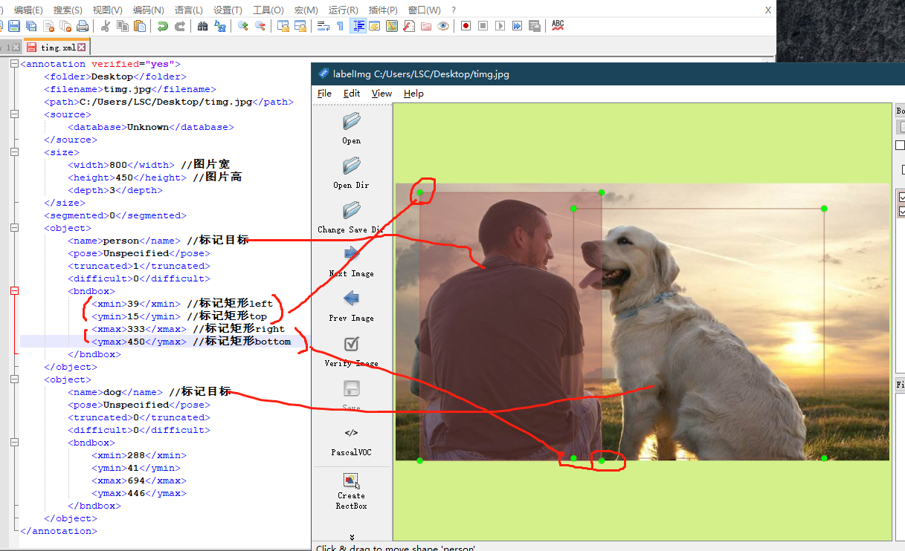Screen dimensions: 905x551
Task: Open Notepad++ 编码(N) menu
Action: point(148,10)
